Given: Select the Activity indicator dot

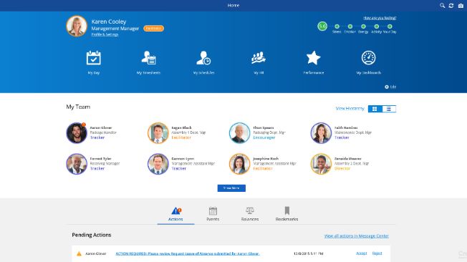Looking at the screenshot, I should (377, 26).
